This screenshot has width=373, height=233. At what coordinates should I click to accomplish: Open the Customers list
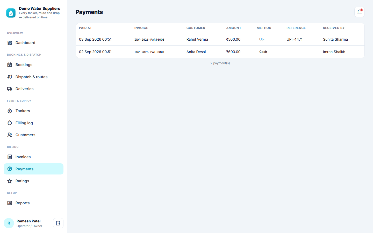(x=33, y=135)
